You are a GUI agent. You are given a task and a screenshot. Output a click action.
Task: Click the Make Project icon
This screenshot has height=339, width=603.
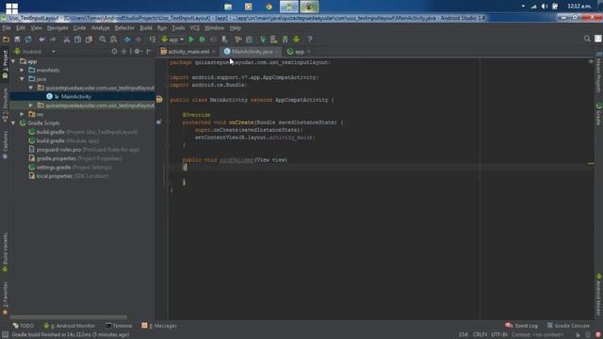pos(153,40)
